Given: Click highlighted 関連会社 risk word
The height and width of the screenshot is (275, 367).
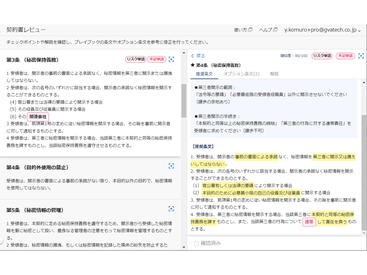Looking at the screenshot, I should (x=38, y=117).
